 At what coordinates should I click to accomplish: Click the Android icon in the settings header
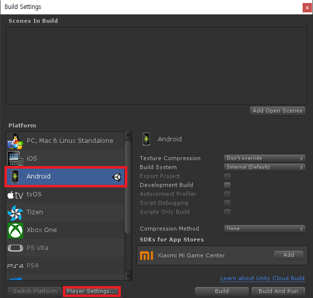(x=146, y=139)
